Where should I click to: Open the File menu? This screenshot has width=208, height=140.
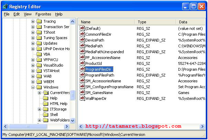tap(7, 14)
